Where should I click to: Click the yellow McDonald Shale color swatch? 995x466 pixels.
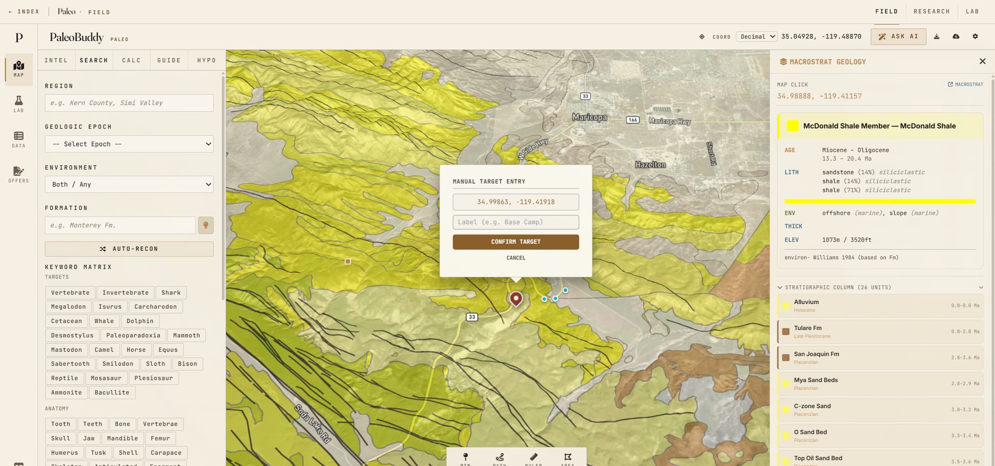click(x=793, y=126)
